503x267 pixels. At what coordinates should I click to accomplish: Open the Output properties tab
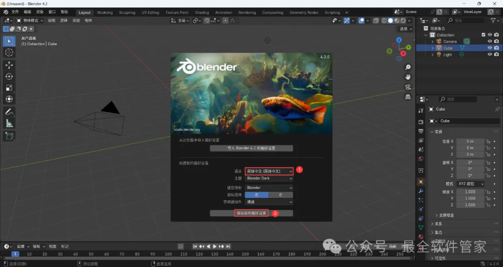tap(421, 131)
